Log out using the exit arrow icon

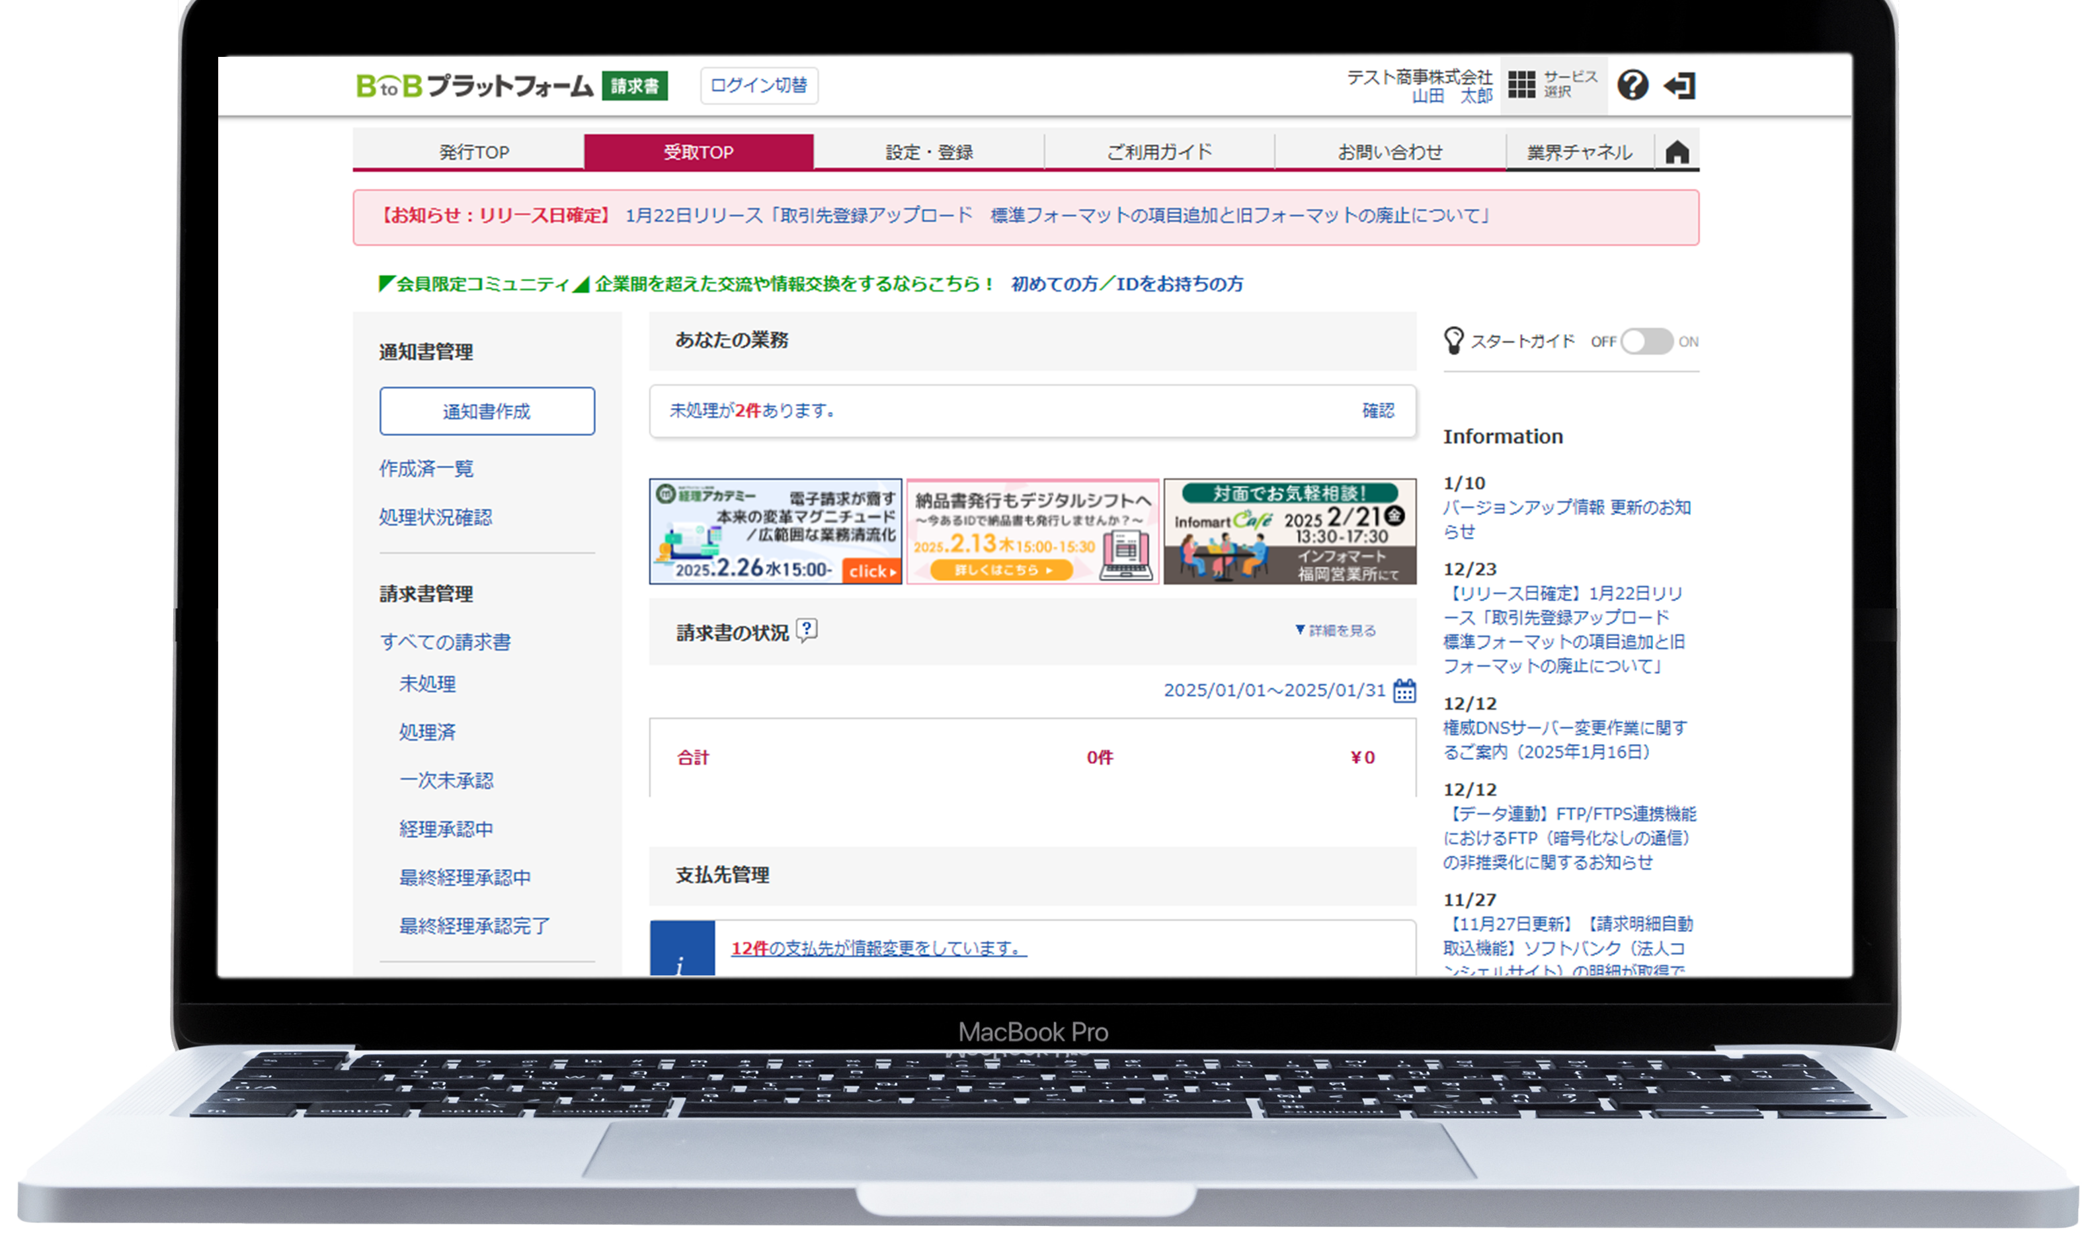click(1679, 85)
